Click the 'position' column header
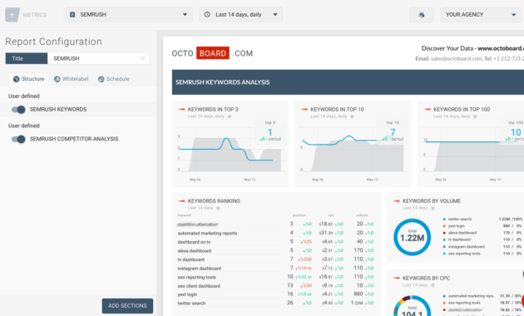 pyautogui.click(x=299, y=215)
